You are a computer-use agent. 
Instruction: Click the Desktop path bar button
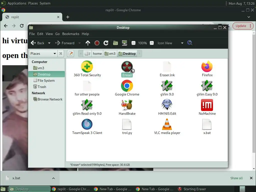(x=127, y=53)
